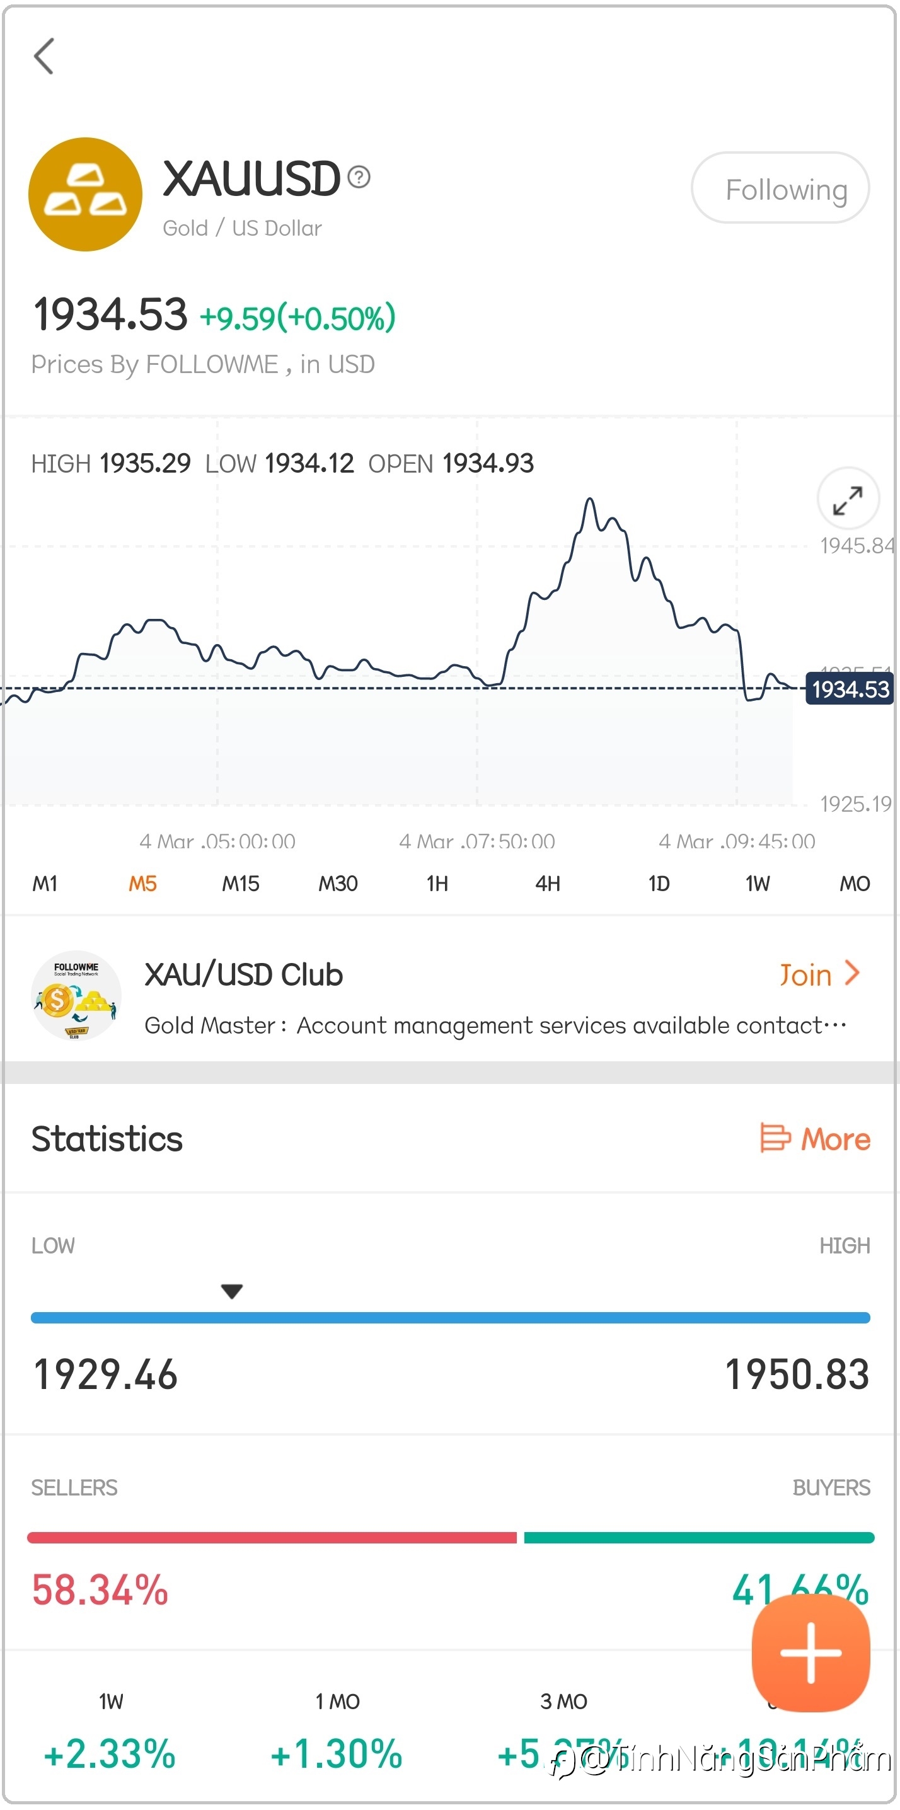Open More statistics link
Viewport: 900px width, 1810px height.
tap(834, 1139)
